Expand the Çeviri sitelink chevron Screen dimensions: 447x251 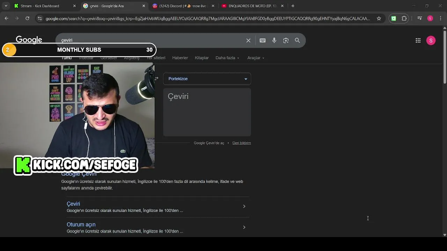pyautogui.click(x=244, y=206)
